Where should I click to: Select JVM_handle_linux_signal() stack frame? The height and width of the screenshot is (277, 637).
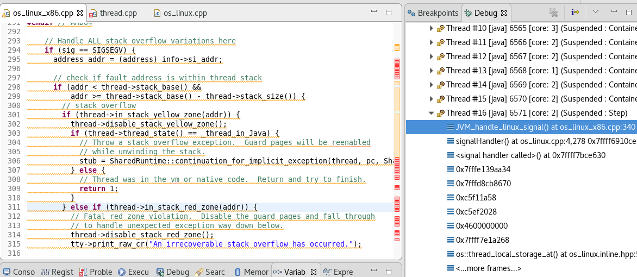(x=522, y=127)
